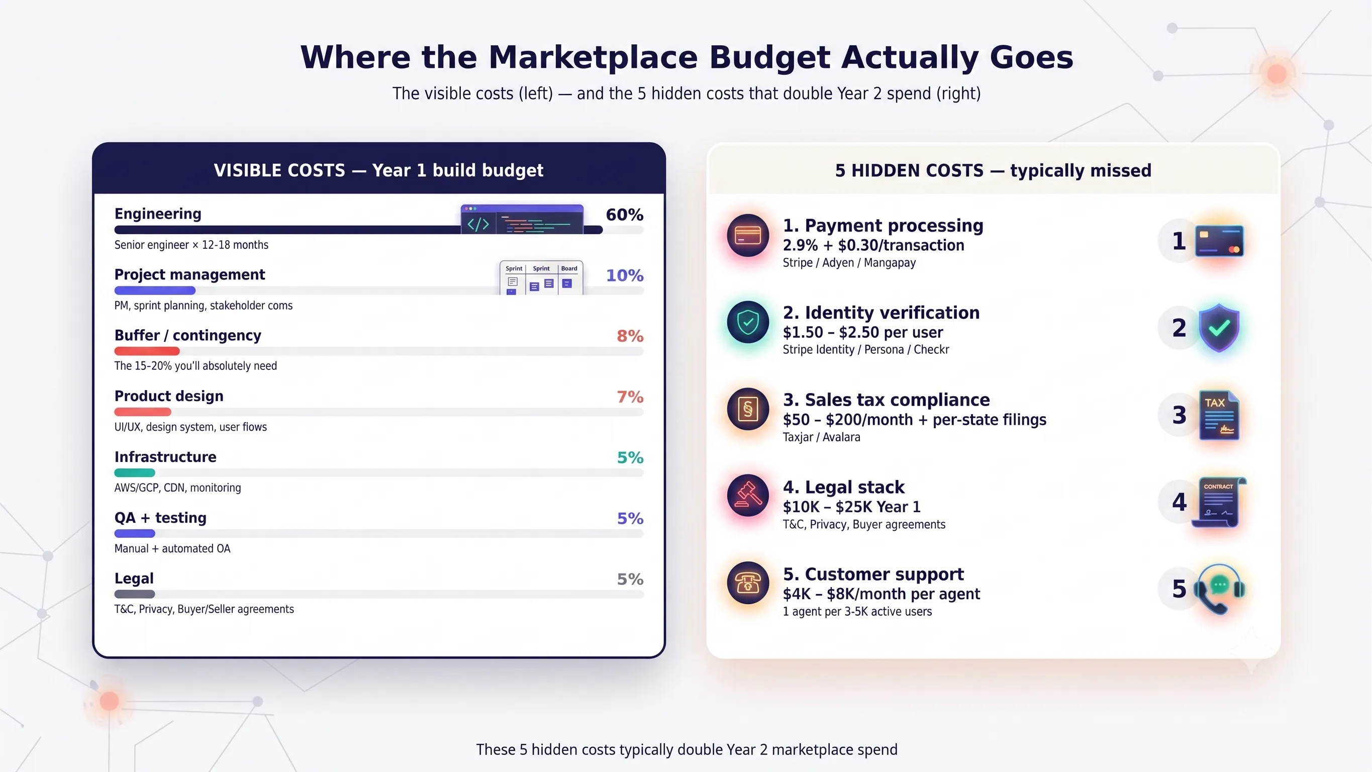Screen dimensions: 1372x772
Task: Click 'The 15-20% you'll absolutely need' text
Action: 195,366
